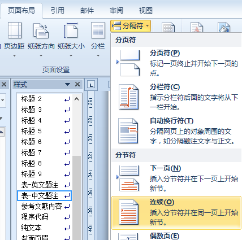Select the 参考文献内容 style
This screenshot has height=240, width=242.
tap(44, 207)
